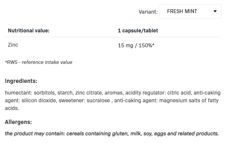Click "citric acid" in the ingredients text
This screenshot has width=226, height=143.
pyautogui.click(x=177, y=93)
